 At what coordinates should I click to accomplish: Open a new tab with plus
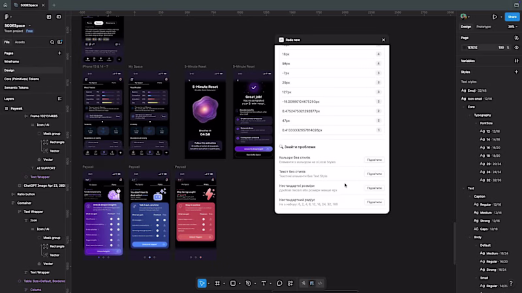point(54,5)
